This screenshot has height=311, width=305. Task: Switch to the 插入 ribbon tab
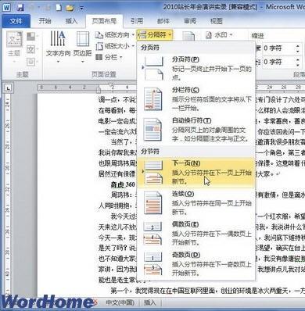71,21
